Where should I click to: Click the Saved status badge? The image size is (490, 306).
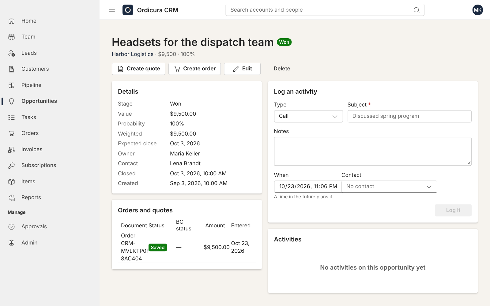(x=158, y=248)
